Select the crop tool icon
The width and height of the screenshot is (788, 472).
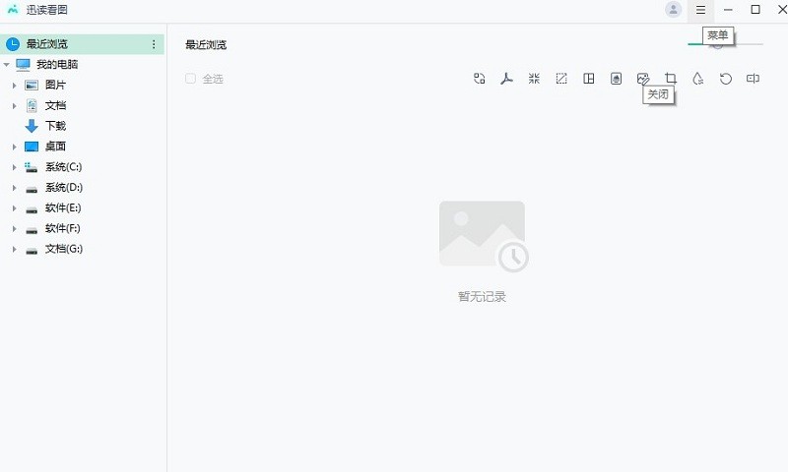[x=671, y=79]
